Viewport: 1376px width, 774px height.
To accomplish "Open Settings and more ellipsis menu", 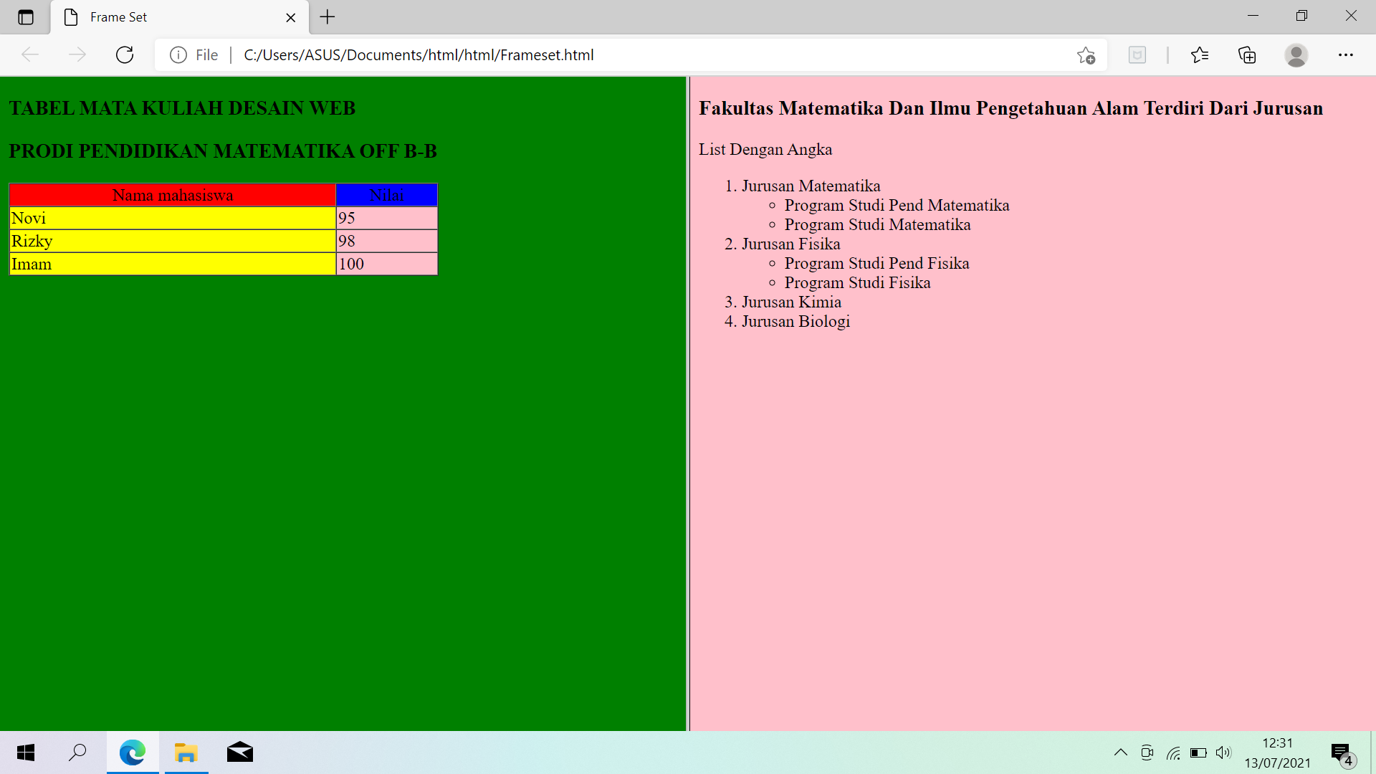I will pos(1345,55).
